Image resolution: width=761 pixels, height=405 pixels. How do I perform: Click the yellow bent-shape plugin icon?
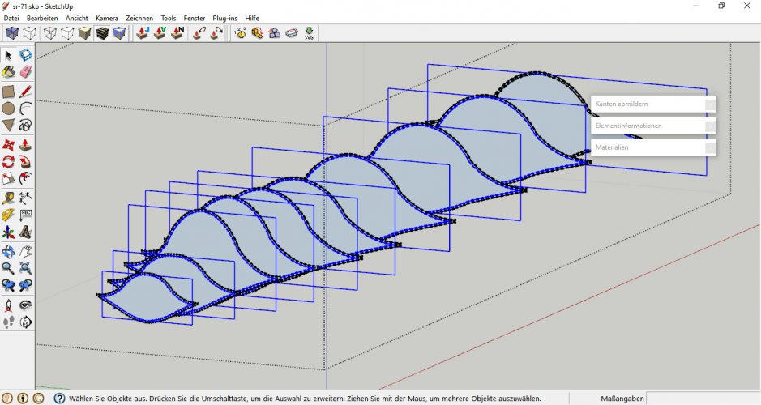[257, 33]
